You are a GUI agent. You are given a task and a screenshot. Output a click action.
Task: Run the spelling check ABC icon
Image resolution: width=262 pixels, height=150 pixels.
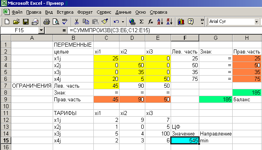click(65, 22)
